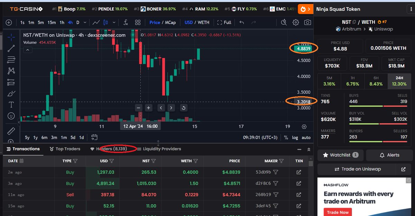
Task: Switch to line chart style icon
Action: point(96,22)
